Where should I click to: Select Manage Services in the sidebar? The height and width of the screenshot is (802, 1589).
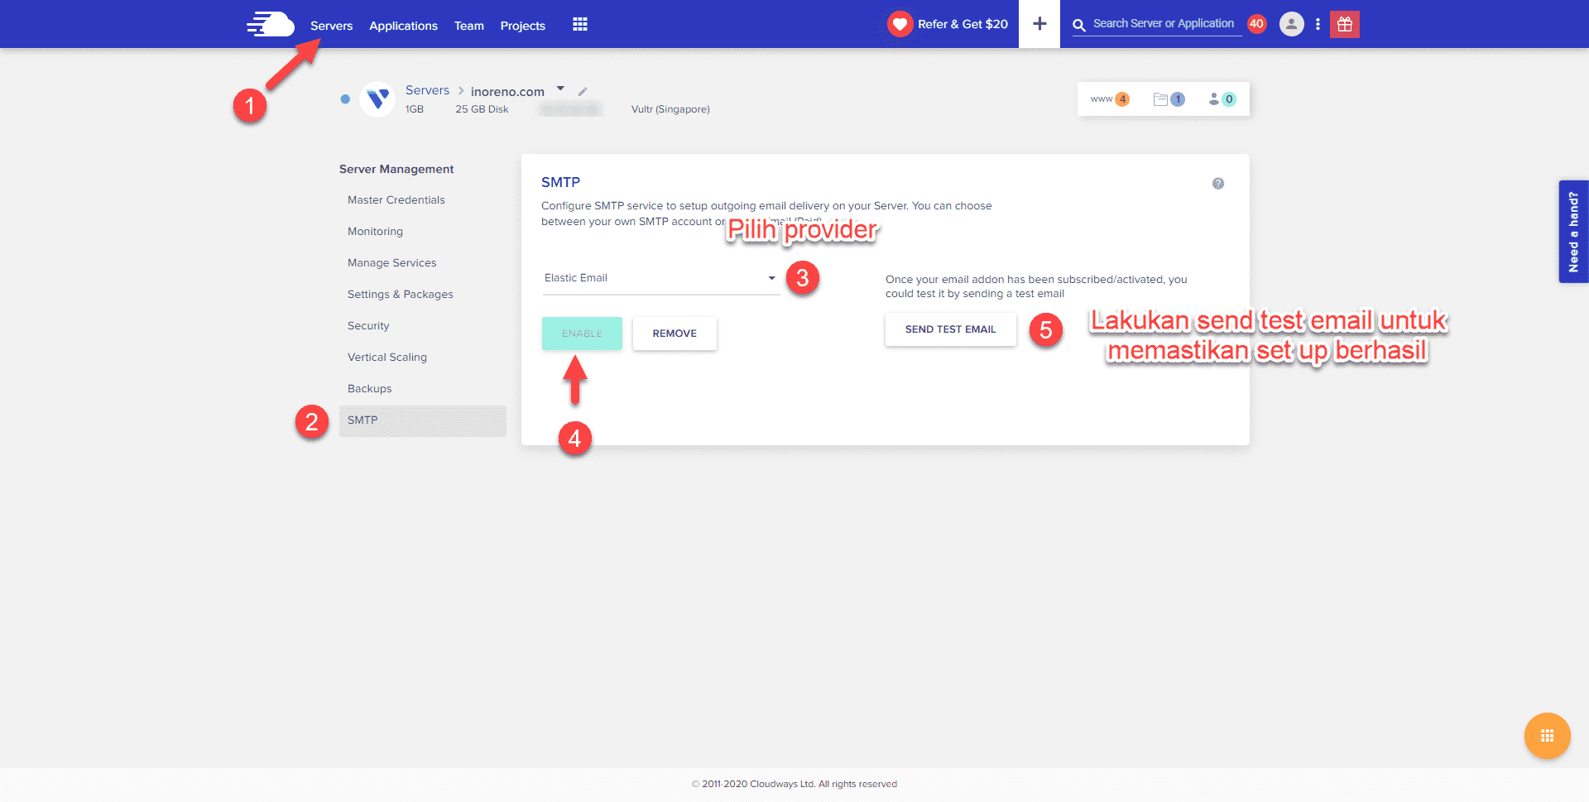(x=391, y=263)
